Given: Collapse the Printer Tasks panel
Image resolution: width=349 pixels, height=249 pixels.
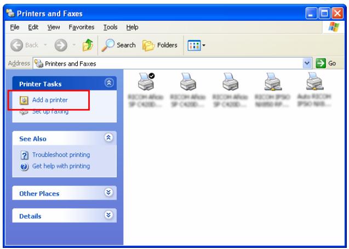Looking at the screenshot, I should [109, 83].
